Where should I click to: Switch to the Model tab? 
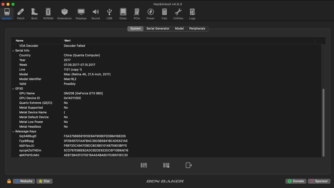click(x=179, y=29)
